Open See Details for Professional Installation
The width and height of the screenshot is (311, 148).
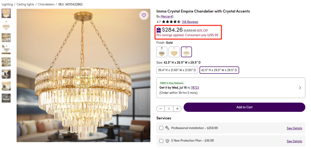(294, 128)
